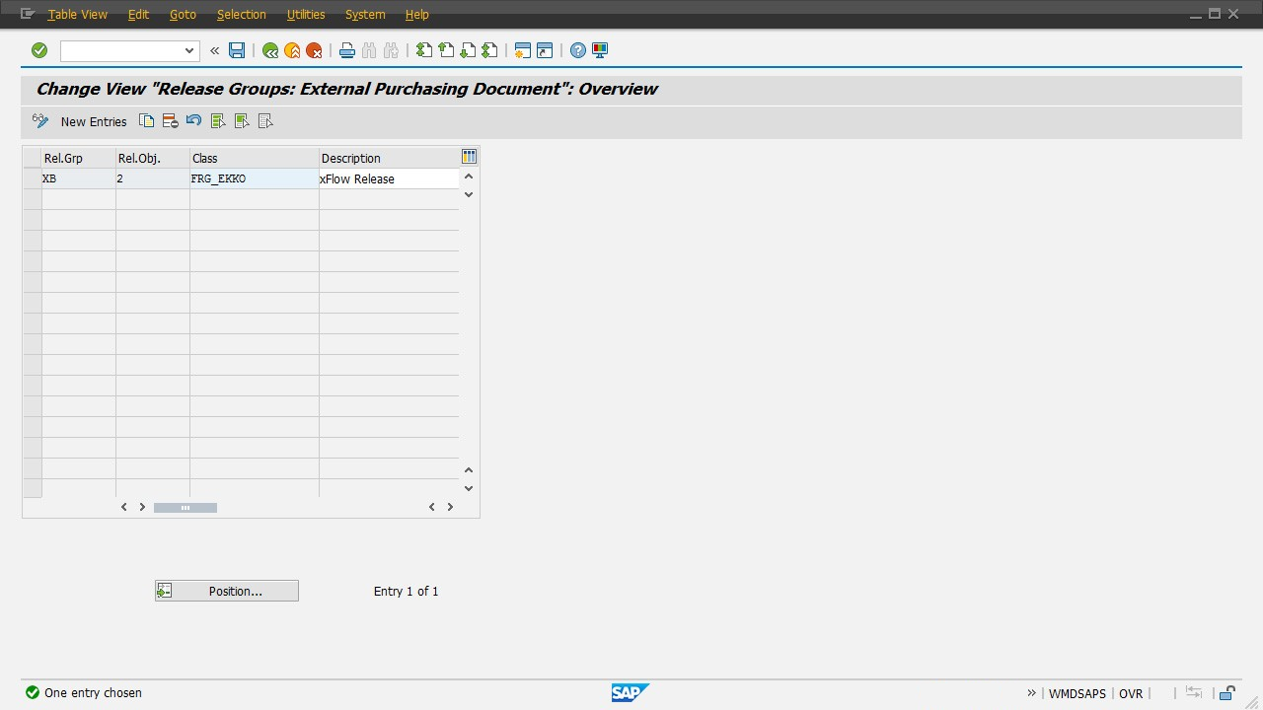Collapse the command field with double-chevron
Viewport: 1263px width, 710px height.
click(214, 50)
